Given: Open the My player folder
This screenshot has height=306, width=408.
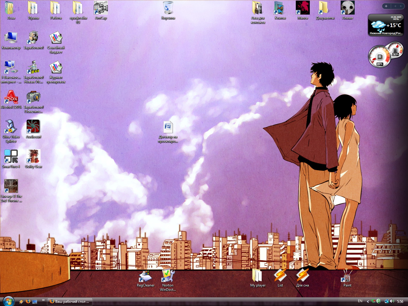Looking at the screenshot, I should pos(258,278).
